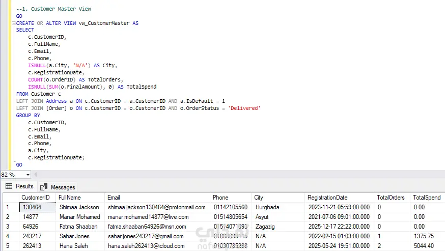Click the COUNT(o.OrderID) AS TotalOrders line

click(x=75, y=80)
